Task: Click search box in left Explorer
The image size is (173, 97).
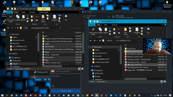Action: (73, 28)
